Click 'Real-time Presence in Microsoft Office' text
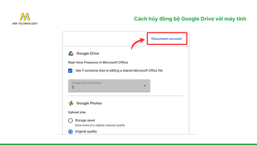The image size is (257, 145). [x=98, y=62]
